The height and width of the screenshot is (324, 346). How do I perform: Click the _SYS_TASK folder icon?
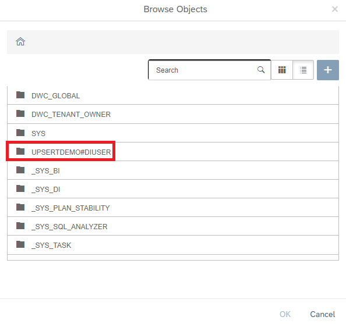[20, 244]
